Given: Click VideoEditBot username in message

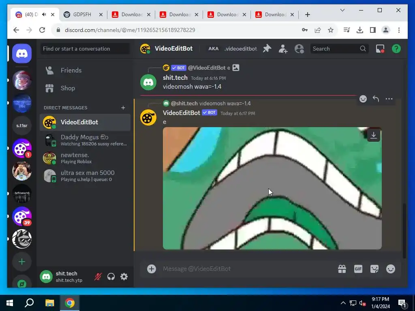Looking at the screenshot, I should point(181,113).
